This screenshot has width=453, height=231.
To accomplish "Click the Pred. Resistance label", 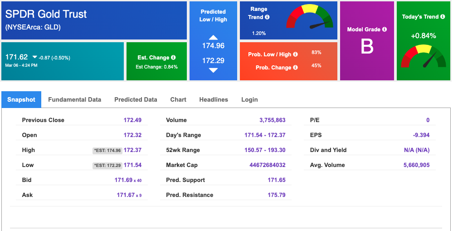I will [190, 195].
